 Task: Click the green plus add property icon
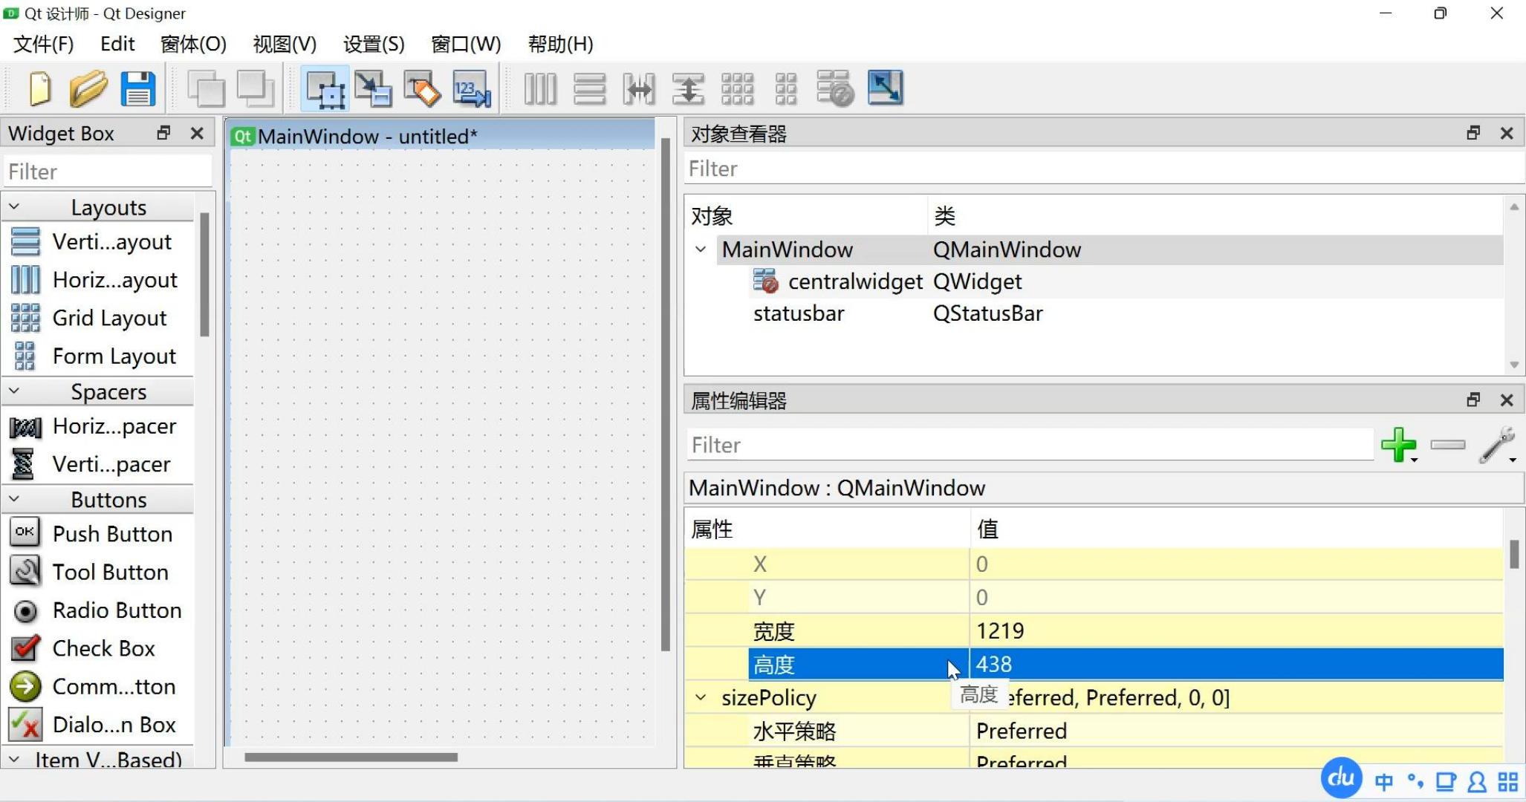[1398, 445]
